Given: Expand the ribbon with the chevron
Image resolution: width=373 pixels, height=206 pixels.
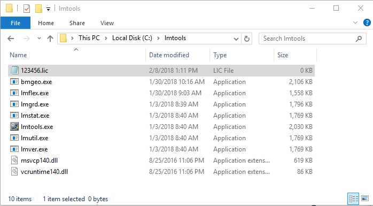Looking at the screenshot, I should click(x=355, y=22).
